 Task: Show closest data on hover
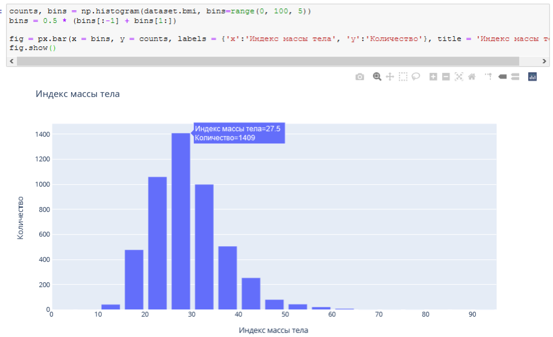click(502, 77)
